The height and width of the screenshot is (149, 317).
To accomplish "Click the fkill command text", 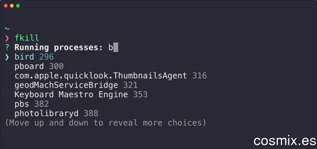I will point(27,38).
